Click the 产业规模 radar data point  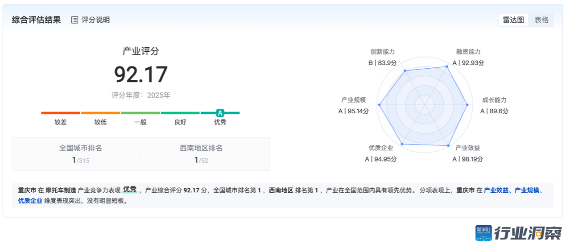(x=379, y=105)
